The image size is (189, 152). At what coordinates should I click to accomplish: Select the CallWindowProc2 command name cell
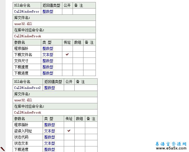[x=28, y=88]
